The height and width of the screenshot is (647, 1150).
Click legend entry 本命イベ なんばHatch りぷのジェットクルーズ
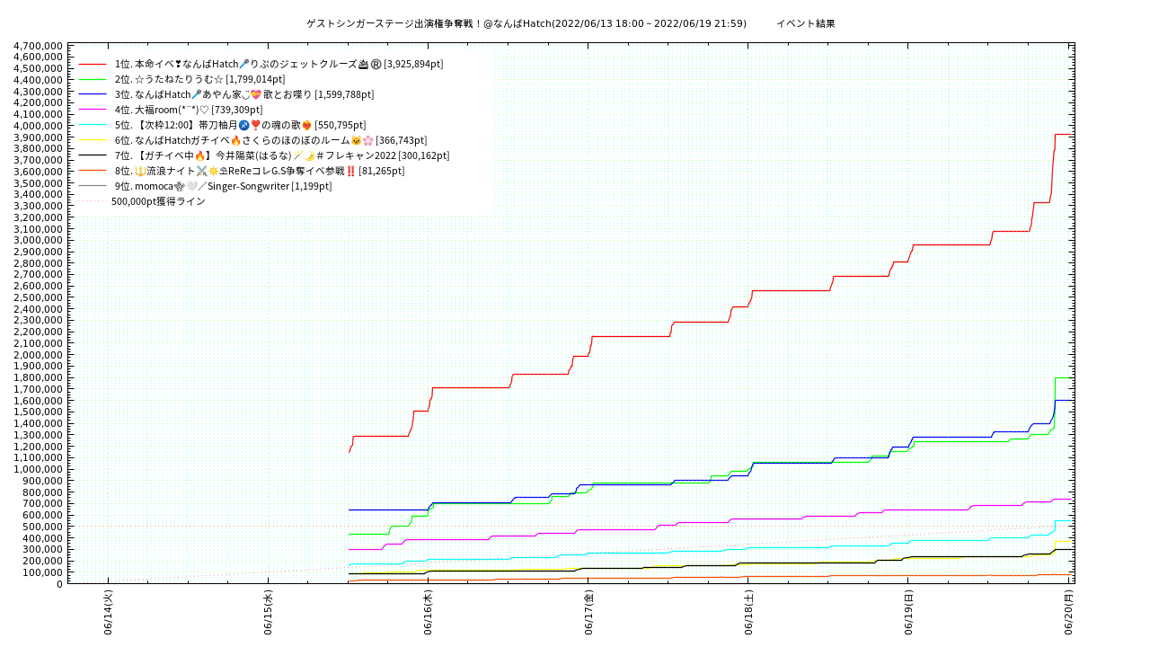click(279, 64)
